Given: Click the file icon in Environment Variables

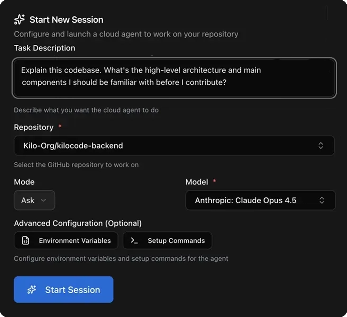Looking at the screenshot, I should pos(26,240).
